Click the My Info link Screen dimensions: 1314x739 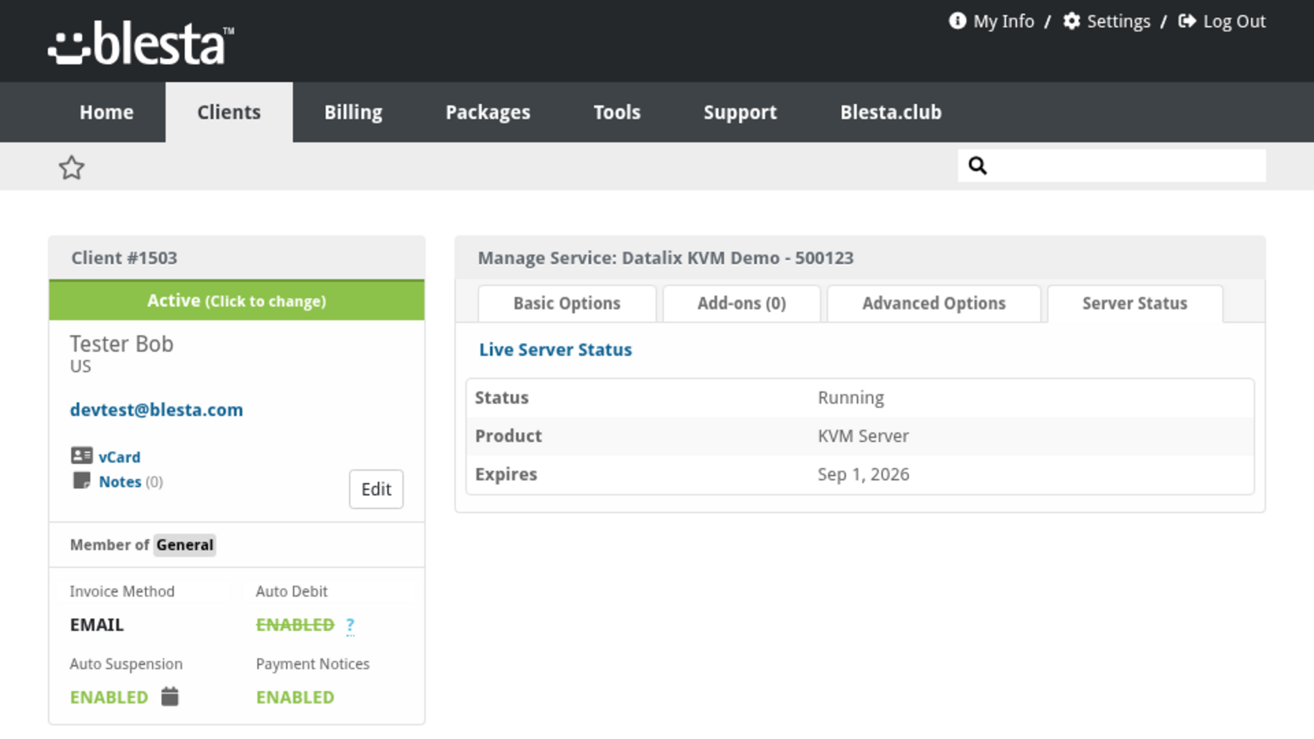pos(1003,21)
